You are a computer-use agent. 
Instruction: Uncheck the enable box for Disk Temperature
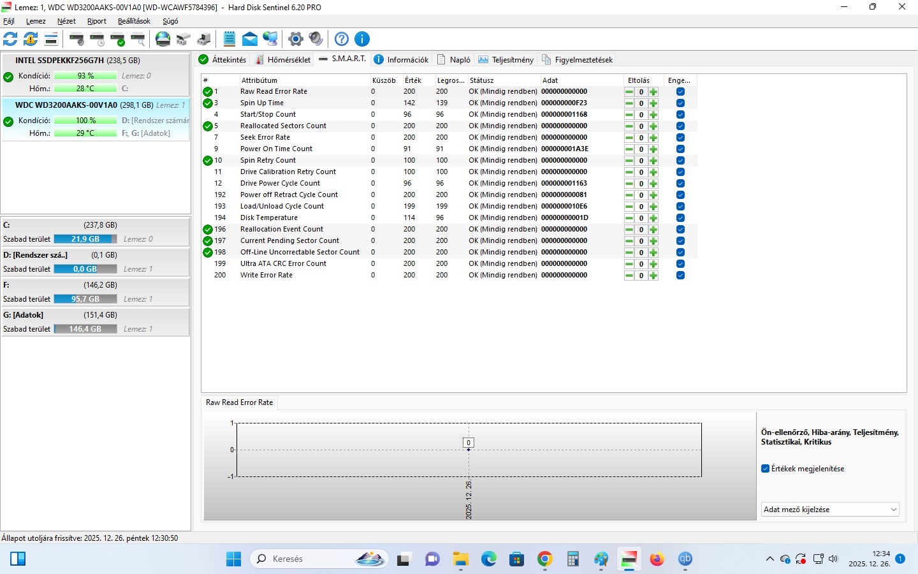(x=680, y=218)
